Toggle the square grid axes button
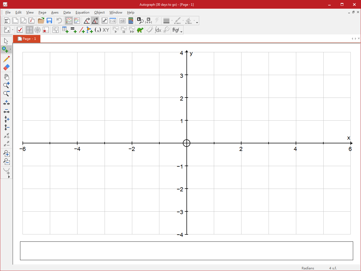The height and width of the screenshot is (271, 361). [29, 30]
